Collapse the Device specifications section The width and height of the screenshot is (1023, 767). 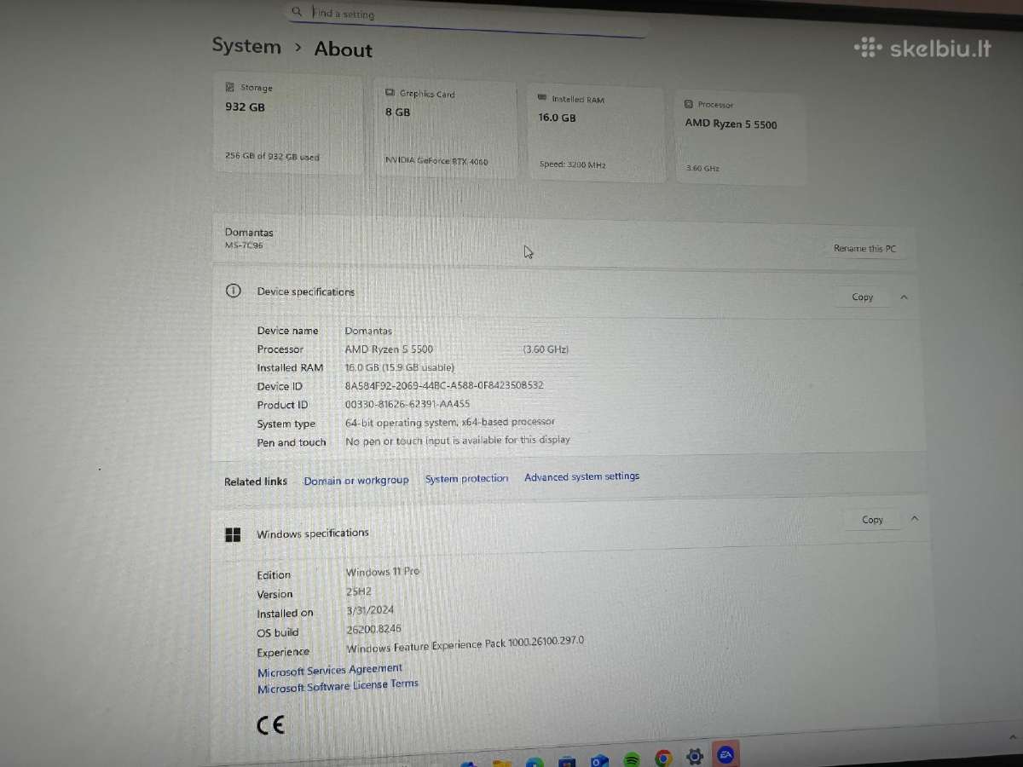[x=905, y=297]
